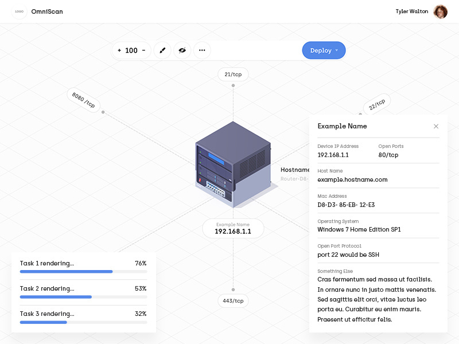Image resolution: width=459 pixels, height=344 pixels.
Task: Click the Task 1 rendering progress bar
Action: (x=83, y=271)
